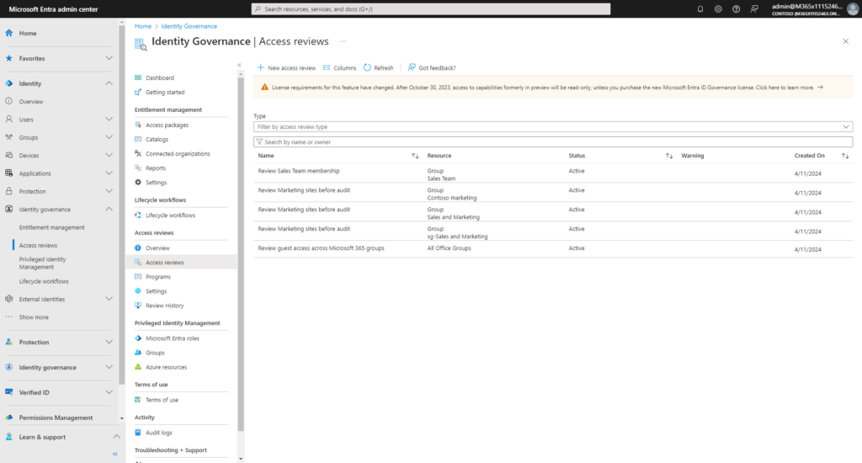Expand the External Identities chevron

[x=109, y=299]
